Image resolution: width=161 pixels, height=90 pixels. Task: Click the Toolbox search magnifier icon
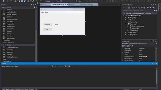[35, 7]
